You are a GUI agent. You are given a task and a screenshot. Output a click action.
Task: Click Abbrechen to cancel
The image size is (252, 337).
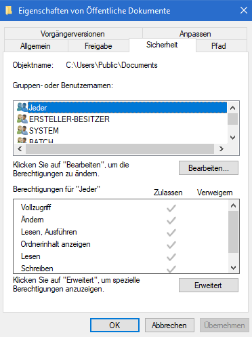(169, 325)
